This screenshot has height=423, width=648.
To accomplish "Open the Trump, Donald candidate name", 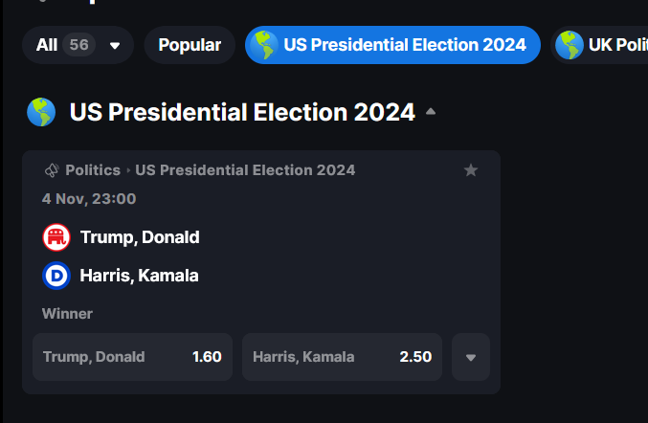I will point(140,237).
